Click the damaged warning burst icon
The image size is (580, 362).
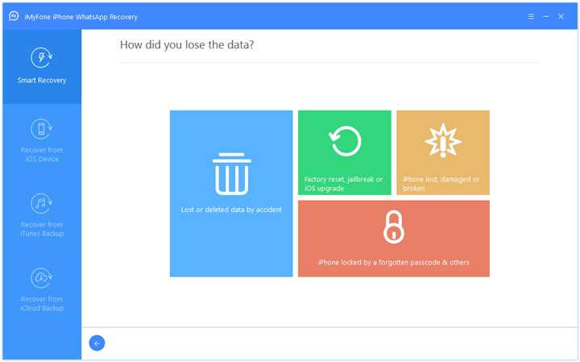coord(442,142)
